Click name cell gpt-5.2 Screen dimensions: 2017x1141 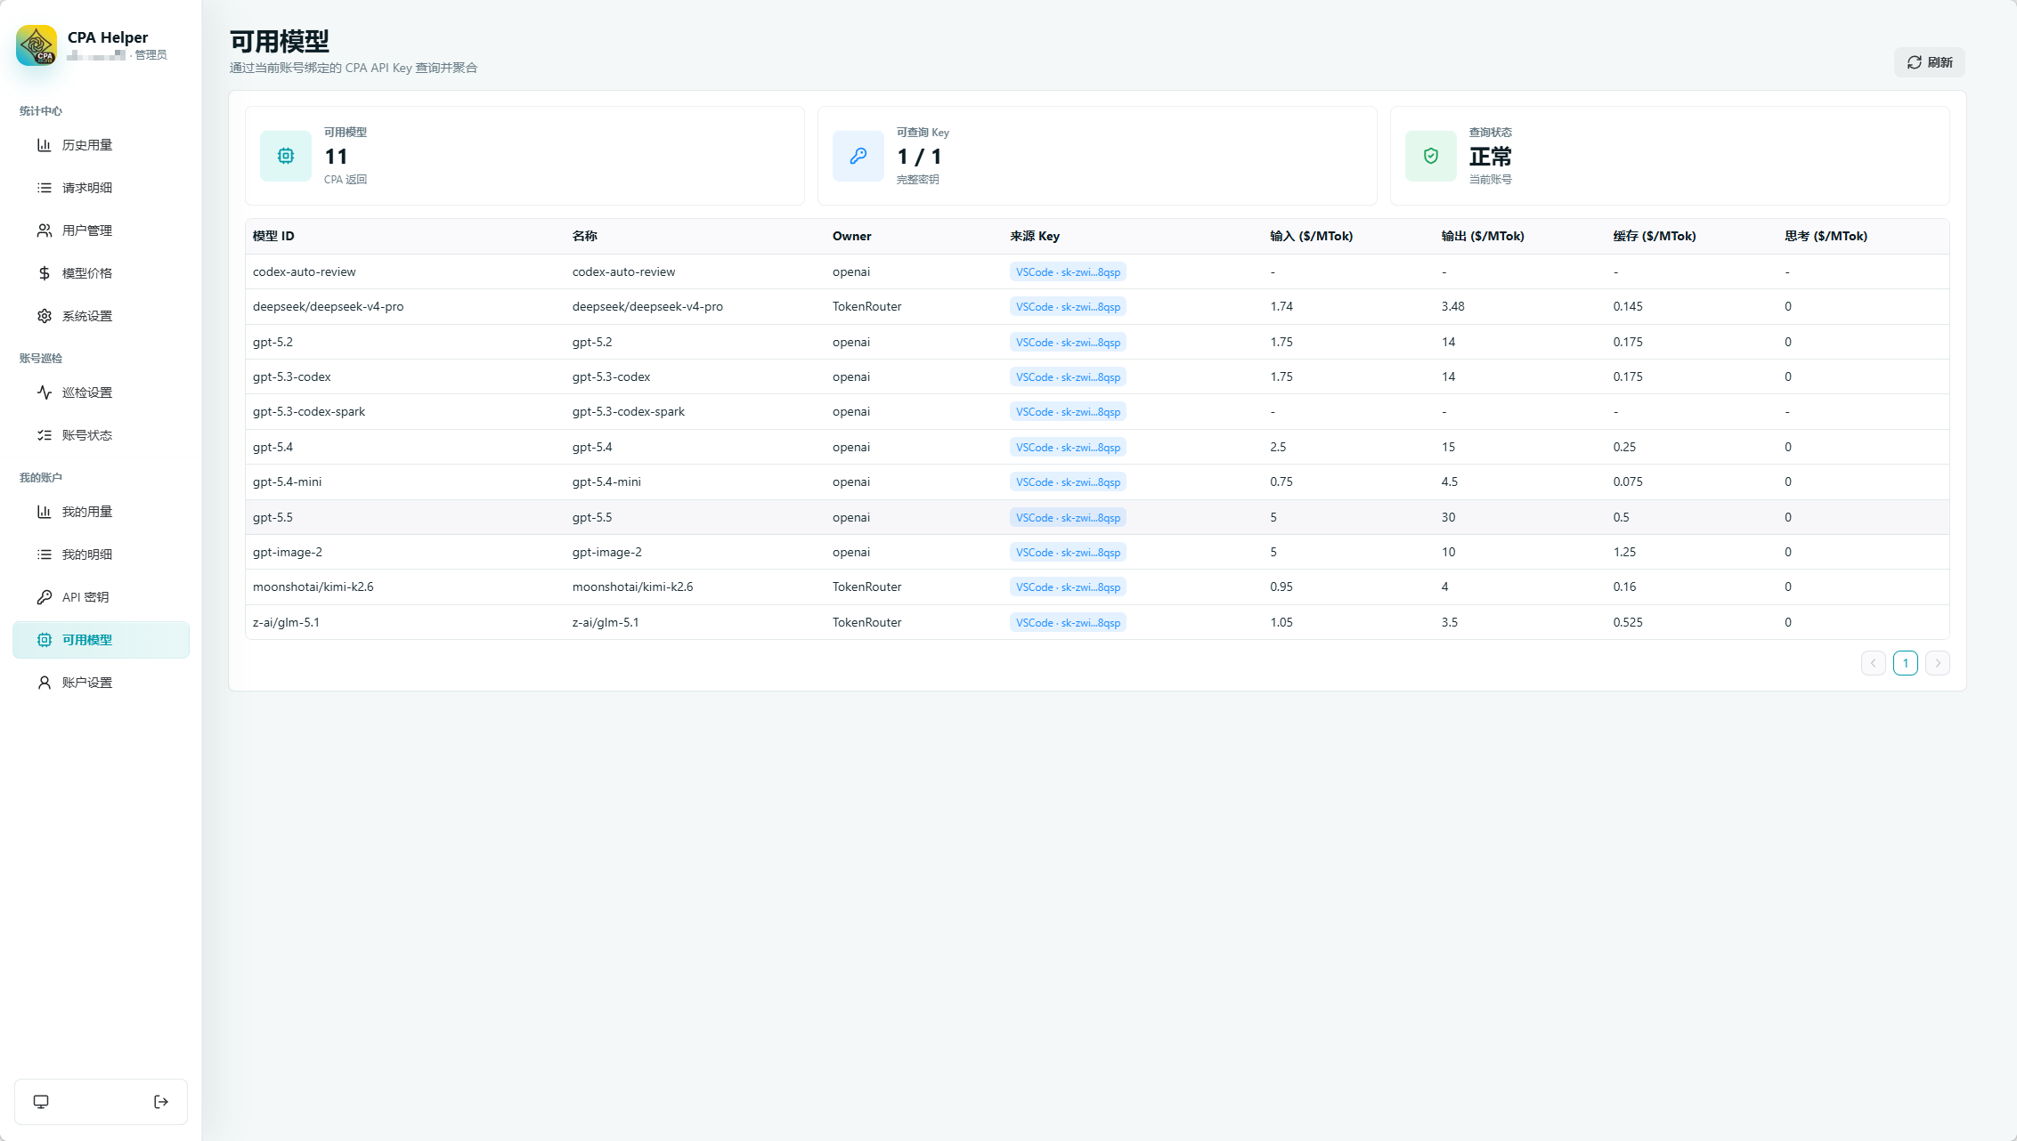pyautogui.click(x=592, y=342)
